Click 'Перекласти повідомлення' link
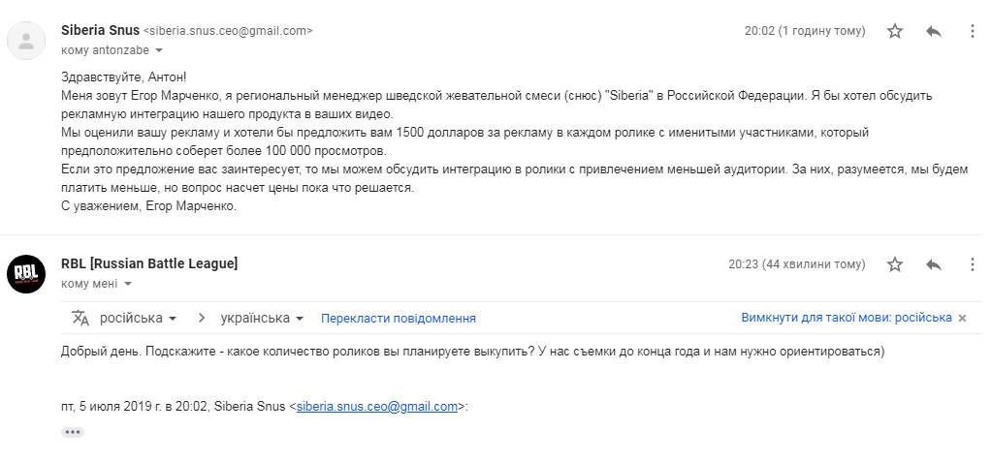Screen dimensions: 992x462 point(398,319)
